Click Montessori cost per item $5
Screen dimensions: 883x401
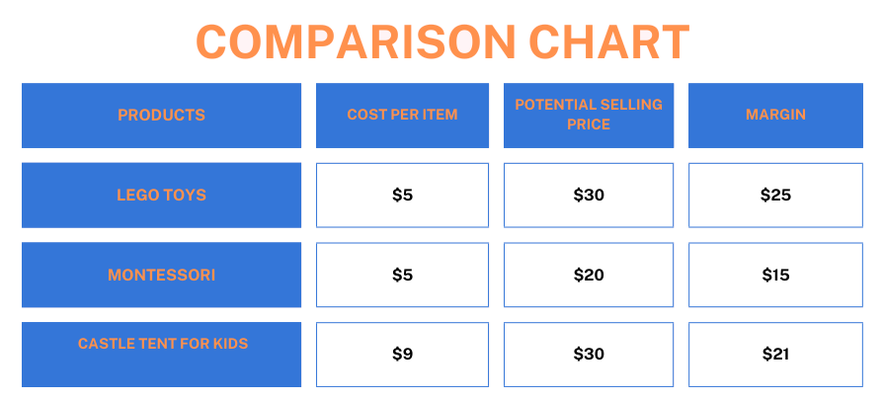(x=402, y=275)
